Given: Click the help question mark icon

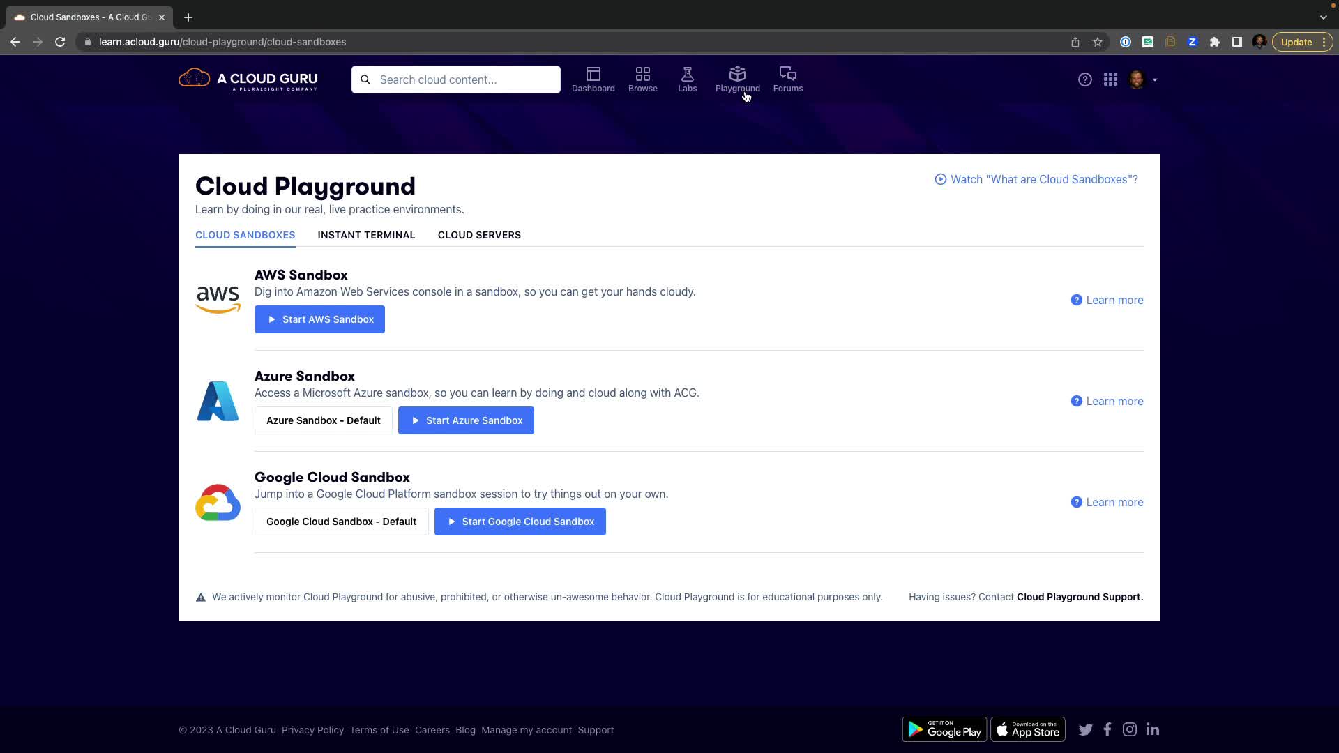Looking at the screenshot, I should point(1084,79).
